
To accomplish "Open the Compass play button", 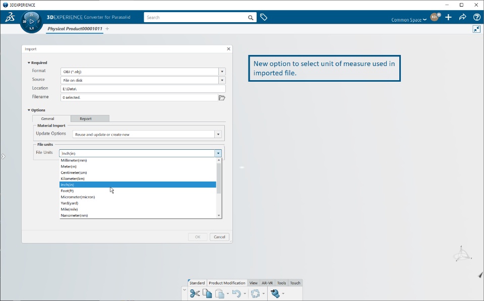I will pos(31,21).
